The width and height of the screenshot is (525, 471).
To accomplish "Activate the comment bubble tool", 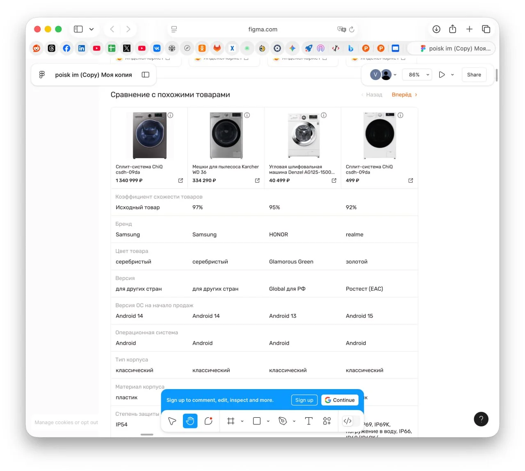I will (x=208, y=421).
